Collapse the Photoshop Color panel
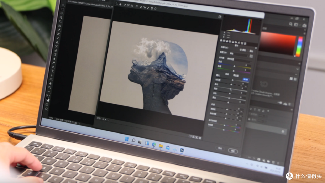This screenshot has height=183, width=325. pyautogui.click(x=305, y=30)
